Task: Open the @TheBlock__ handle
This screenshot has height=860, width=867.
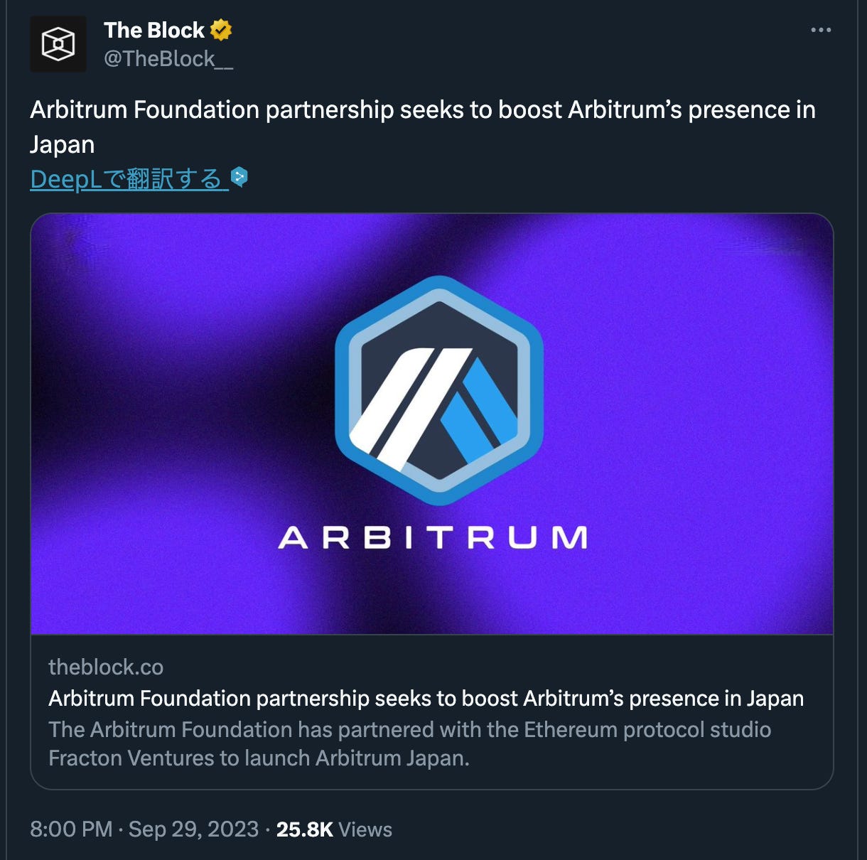Action: point(168,58)
